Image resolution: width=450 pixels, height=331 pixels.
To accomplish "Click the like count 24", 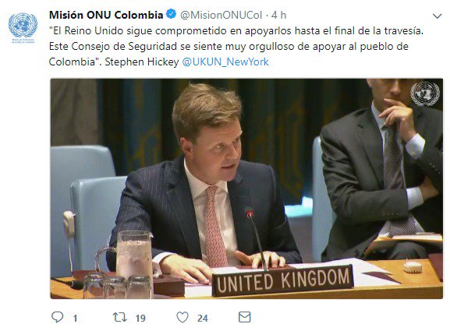I will (202, 318).
